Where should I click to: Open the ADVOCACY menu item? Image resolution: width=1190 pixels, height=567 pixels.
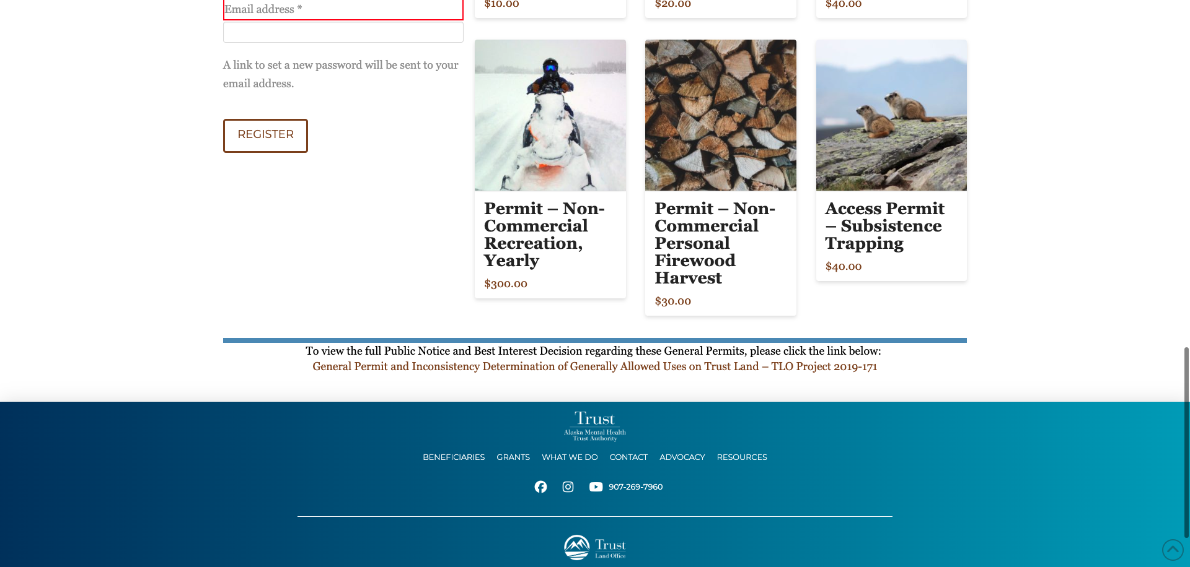[682, 457]
